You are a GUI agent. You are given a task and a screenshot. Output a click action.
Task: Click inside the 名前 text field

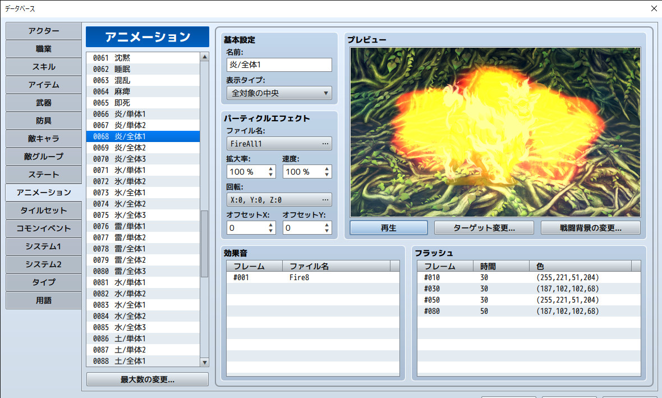pos(279,65)
